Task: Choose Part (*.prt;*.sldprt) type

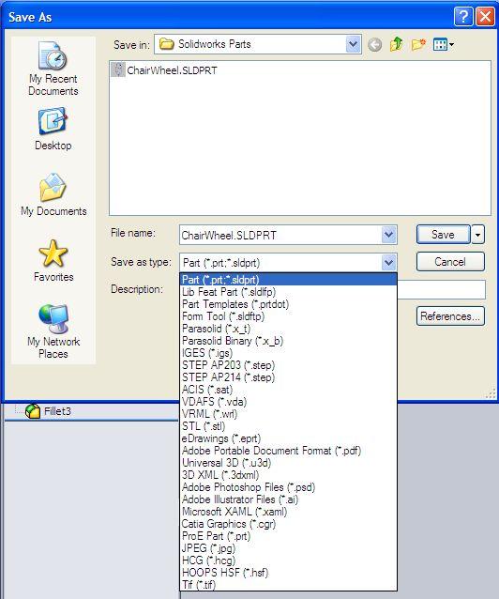Action: coord(288,280)
